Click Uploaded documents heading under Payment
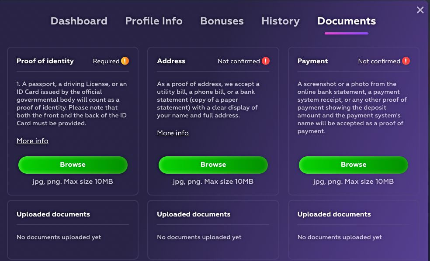Image resolution: width=430 pixels, height=261 pixels. (x=334, y=214)
